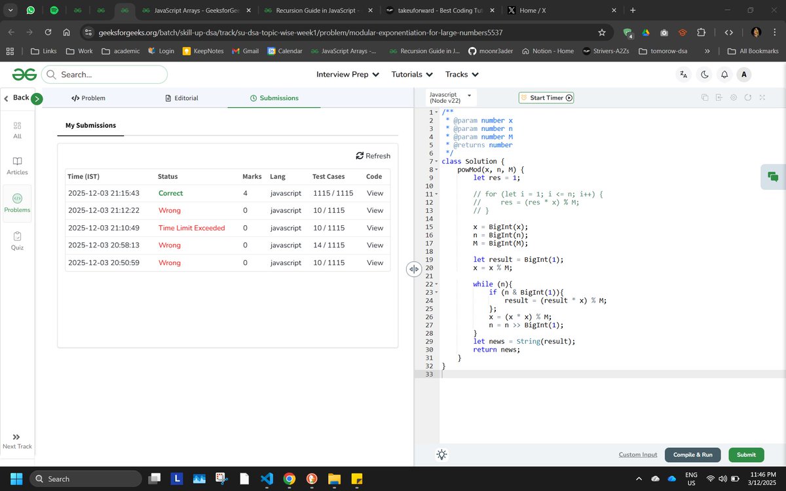The image size is (786, 491).
Task: View code for the Correct submission
Action: (375, 193)
